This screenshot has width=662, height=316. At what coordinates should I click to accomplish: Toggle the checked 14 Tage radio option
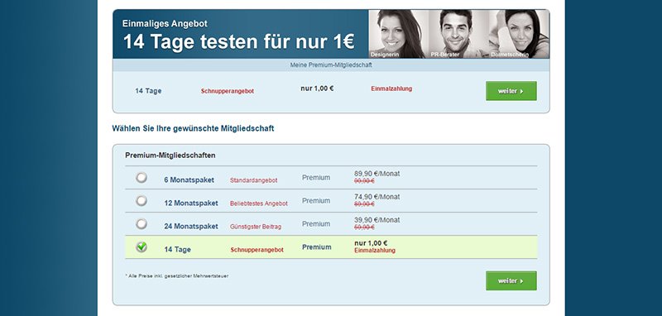pyautogui.click(x=142, y=247)
